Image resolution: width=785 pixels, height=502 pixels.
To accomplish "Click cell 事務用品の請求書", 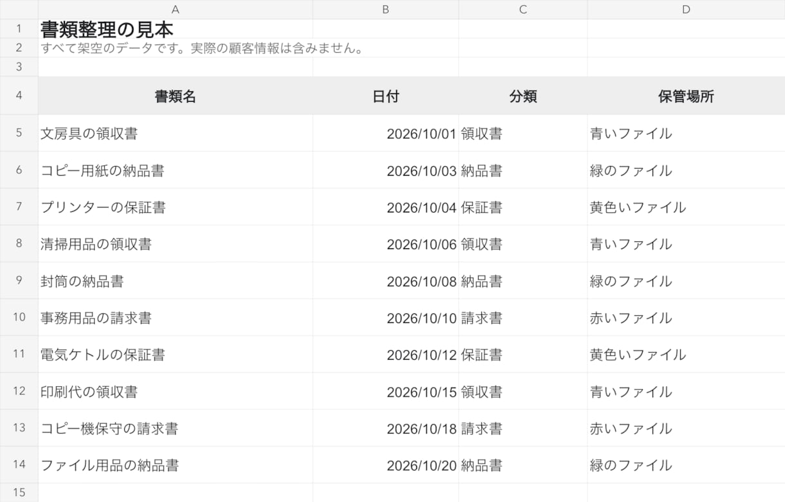I will [176, 317].
